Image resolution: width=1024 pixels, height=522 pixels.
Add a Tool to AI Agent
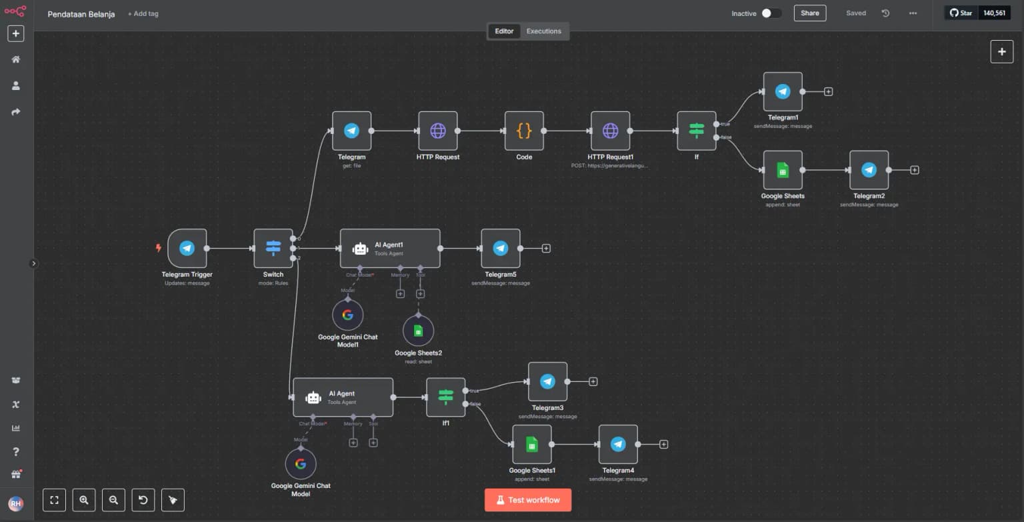click(x=373, y=443)
